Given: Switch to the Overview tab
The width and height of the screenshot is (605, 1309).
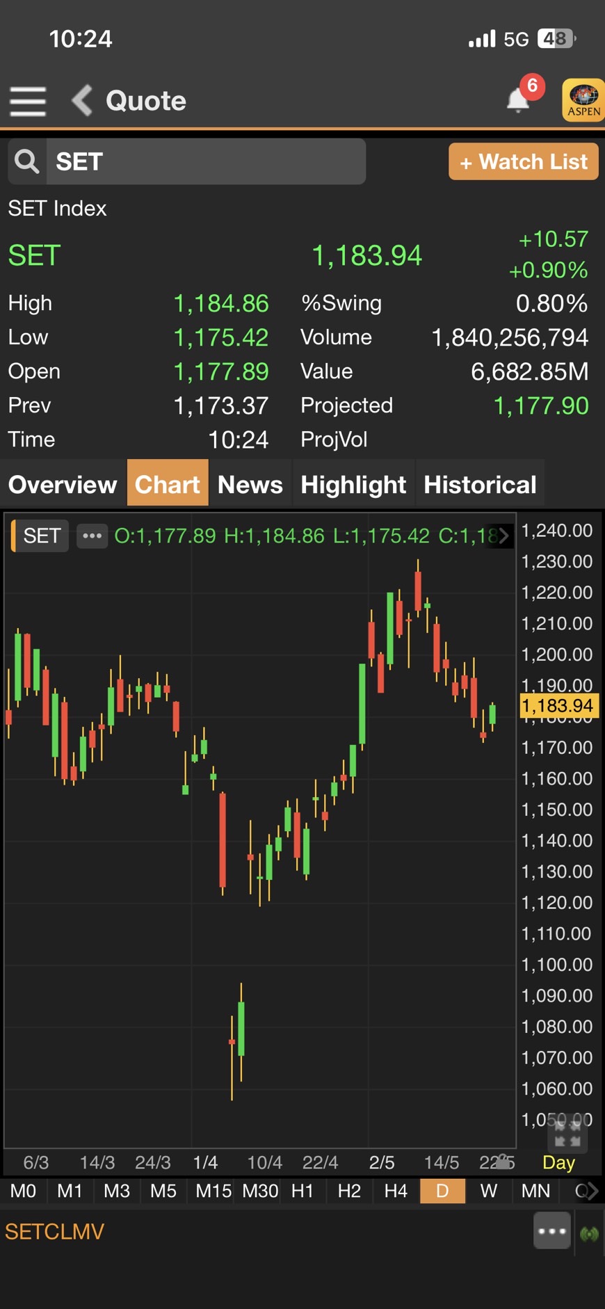Looking at the screenshot, I should 63,484.
